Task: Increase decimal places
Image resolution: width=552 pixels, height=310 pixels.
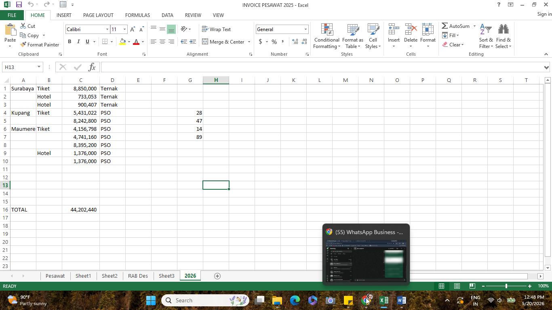Action: pyautogui.click(x=295, y=42)
